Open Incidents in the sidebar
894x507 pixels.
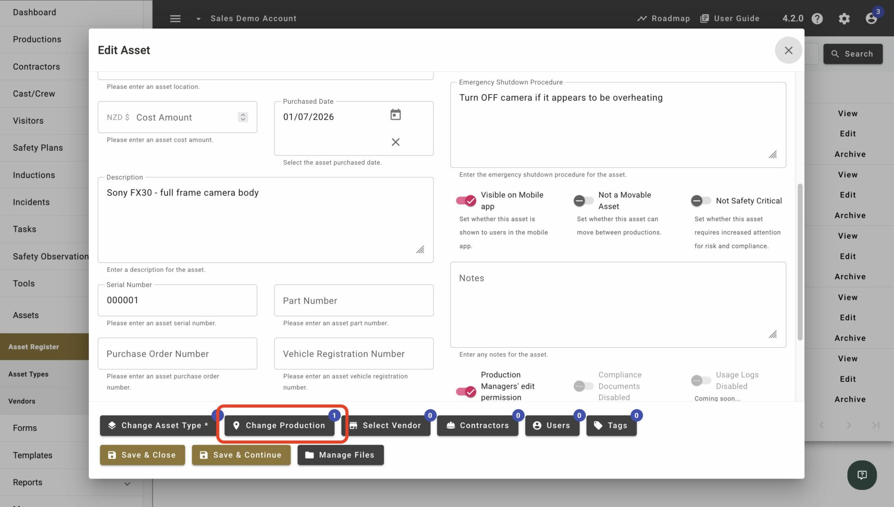[31, 202]
